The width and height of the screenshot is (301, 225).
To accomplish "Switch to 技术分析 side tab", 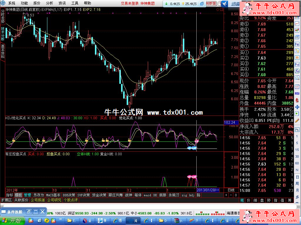I will point(3,34).
